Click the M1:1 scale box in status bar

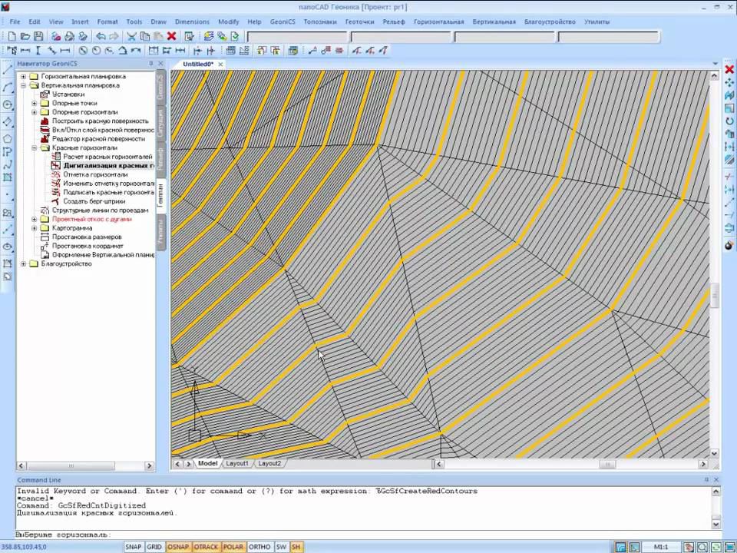(659, 547)
